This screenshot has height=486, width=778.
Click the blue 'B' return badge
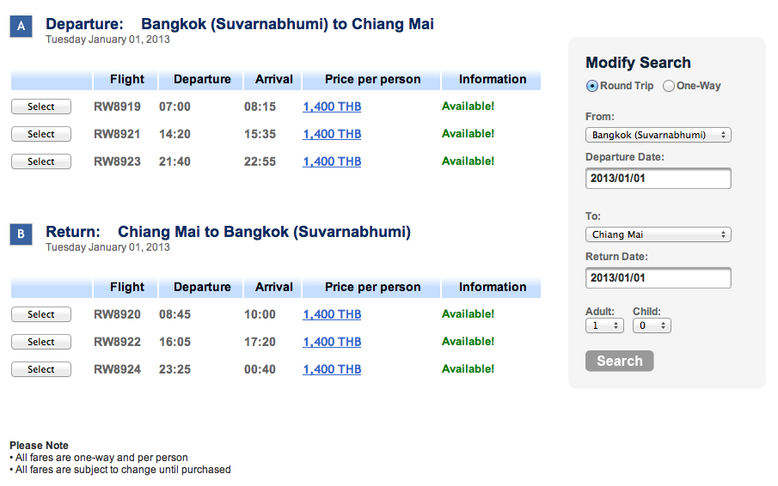(x=21, y=234)
